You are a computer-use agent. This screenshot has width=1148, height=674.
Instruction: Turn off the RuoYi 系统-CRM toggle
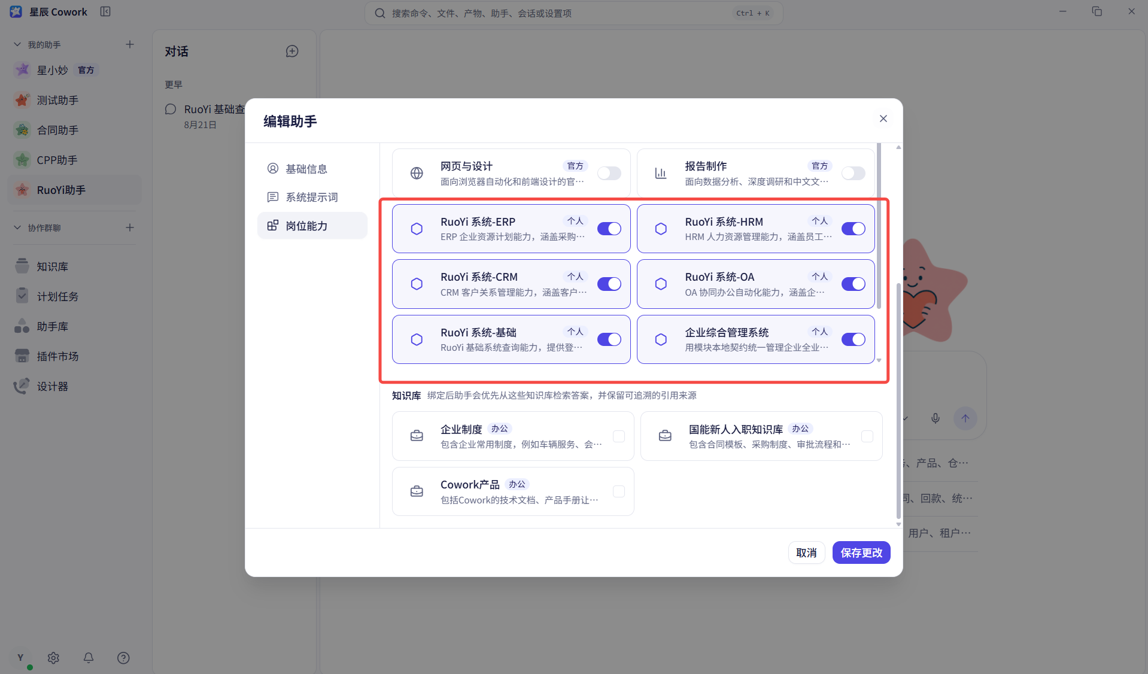point(609,284)
